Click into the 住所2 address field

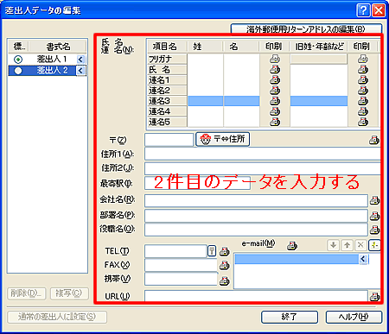click(263, 168)
